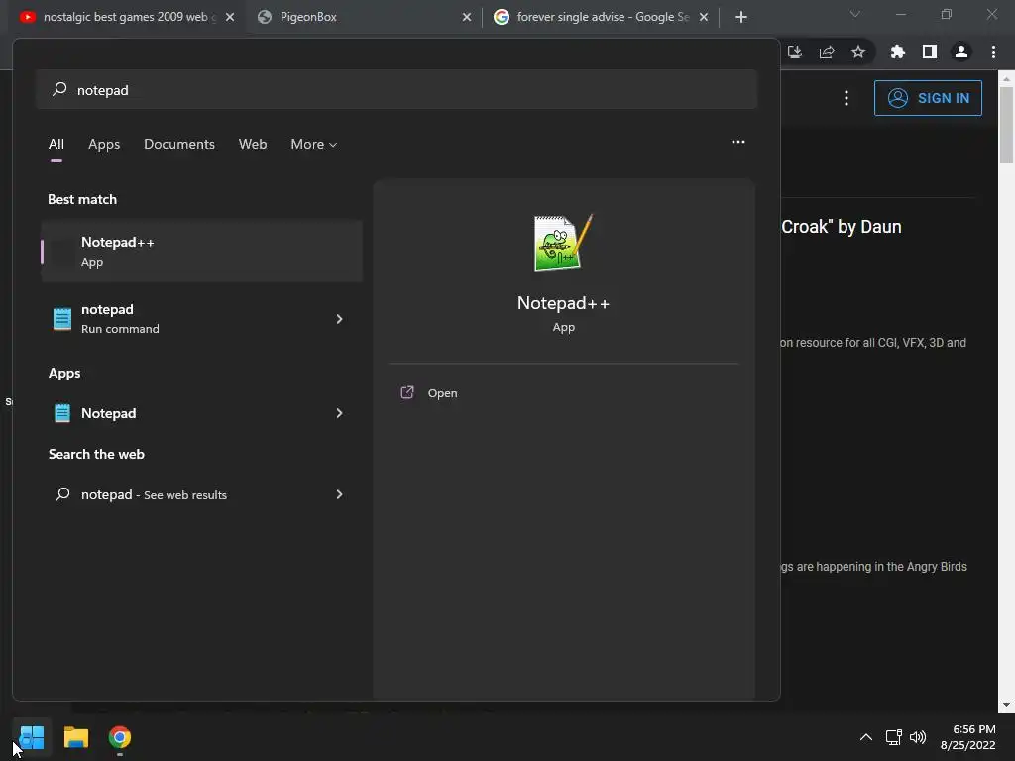Select Notepad++ best match result

pyautogui.click(x=201, y=251)
